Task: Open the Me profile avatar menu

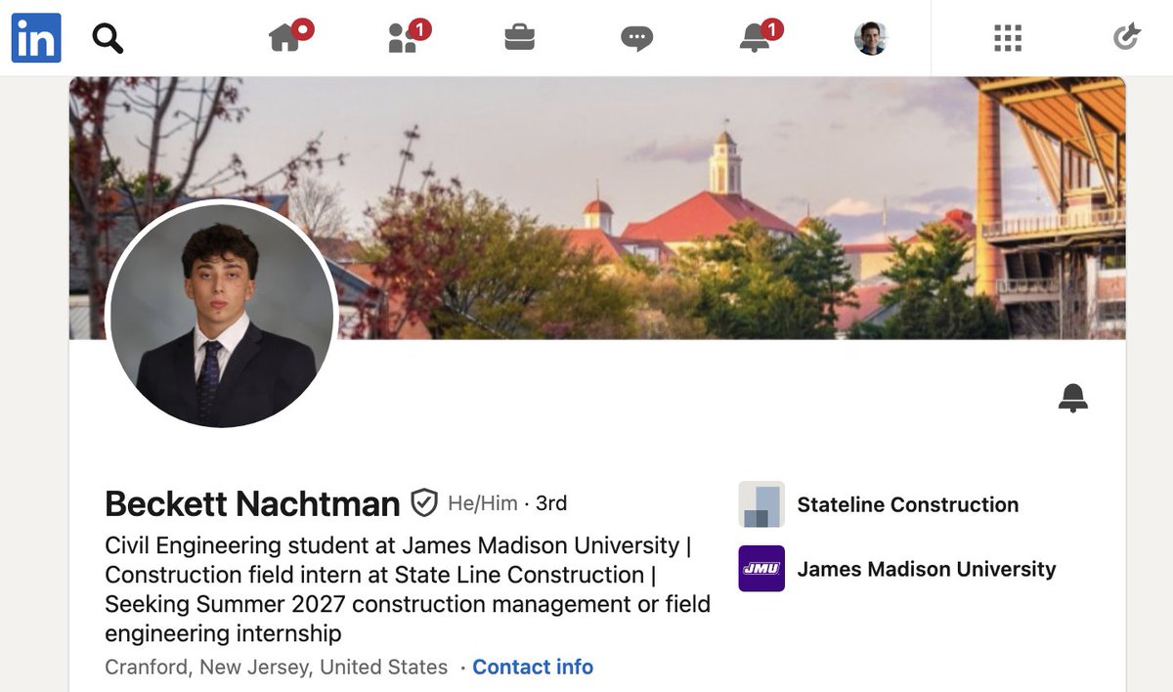Action: tap(871, 38)
